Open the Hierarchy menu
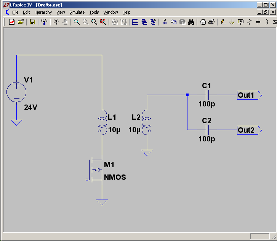The width and height of the screenshot is (277, 241). [x=43, y=12]
